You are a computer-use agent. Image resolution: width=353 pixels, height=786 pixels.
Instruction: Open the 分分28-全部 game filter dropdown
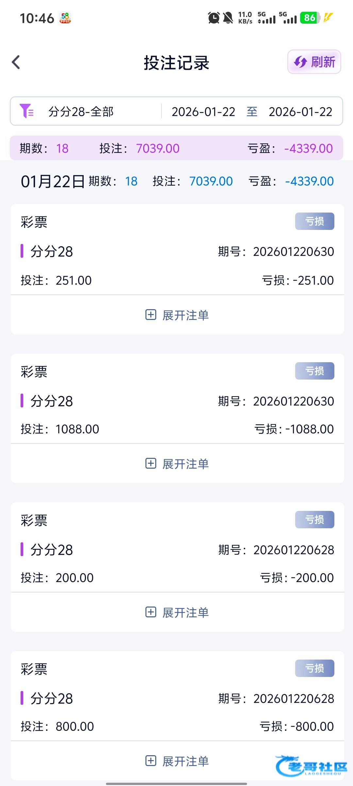81,112
